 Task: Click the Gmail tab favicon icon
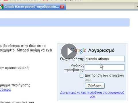coord(1,7)
